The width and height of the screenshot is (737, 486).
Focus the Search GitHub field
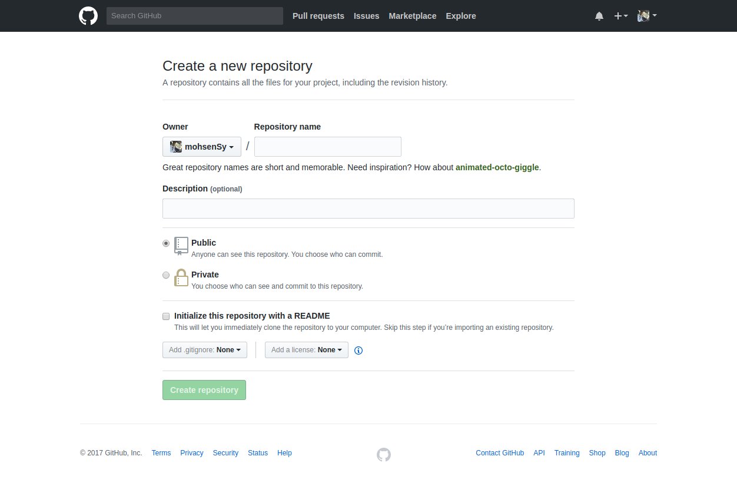195,16
